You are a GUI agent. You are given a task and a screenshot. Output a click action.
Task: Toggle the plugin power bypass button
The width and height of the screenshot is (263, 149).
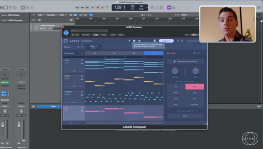(x=66, y=33)
